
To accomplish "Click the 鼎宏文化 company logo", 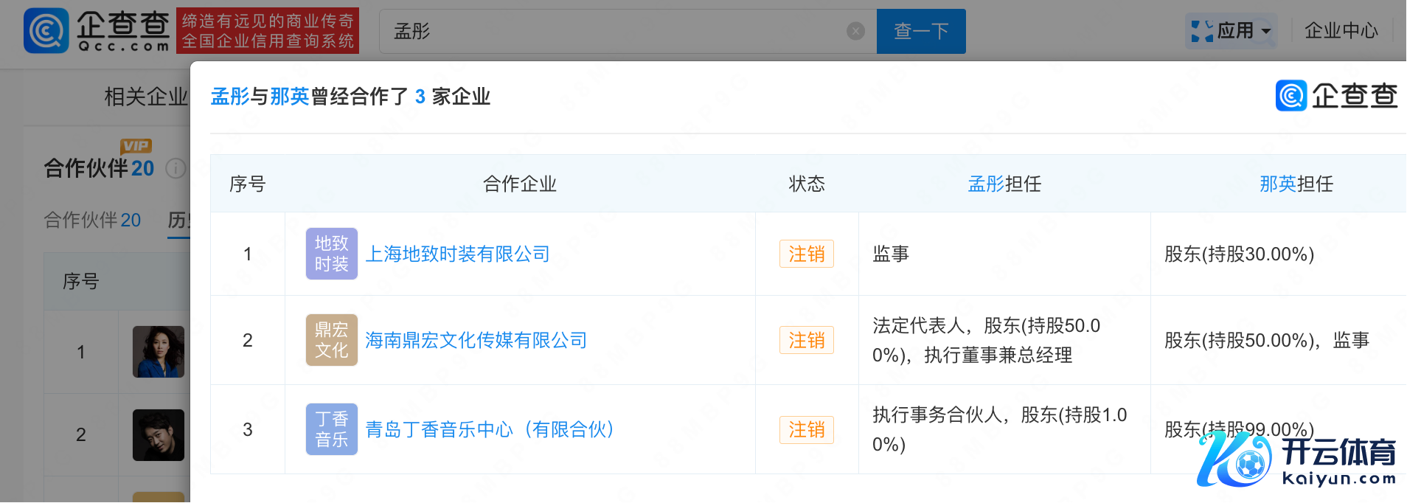I will coord(331,340).
